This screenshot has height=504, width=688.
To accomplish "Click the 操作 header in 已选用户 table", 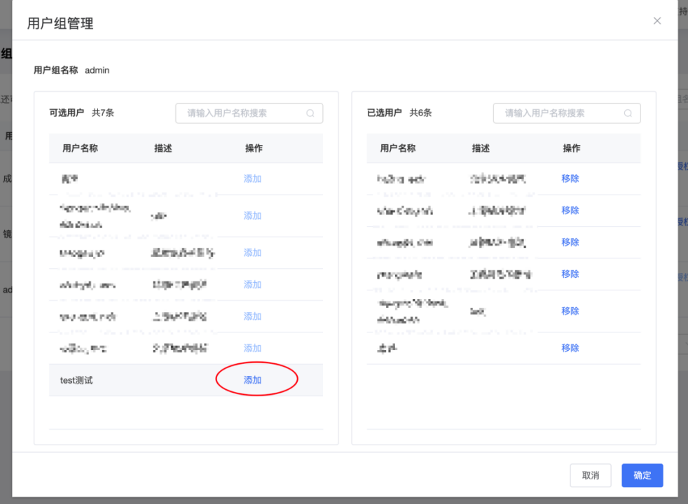I will point(571,148).
